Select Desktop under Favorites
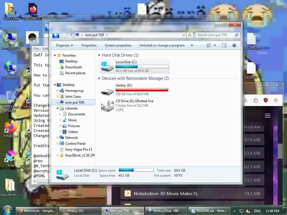The image size is (287, 215). 71,61
